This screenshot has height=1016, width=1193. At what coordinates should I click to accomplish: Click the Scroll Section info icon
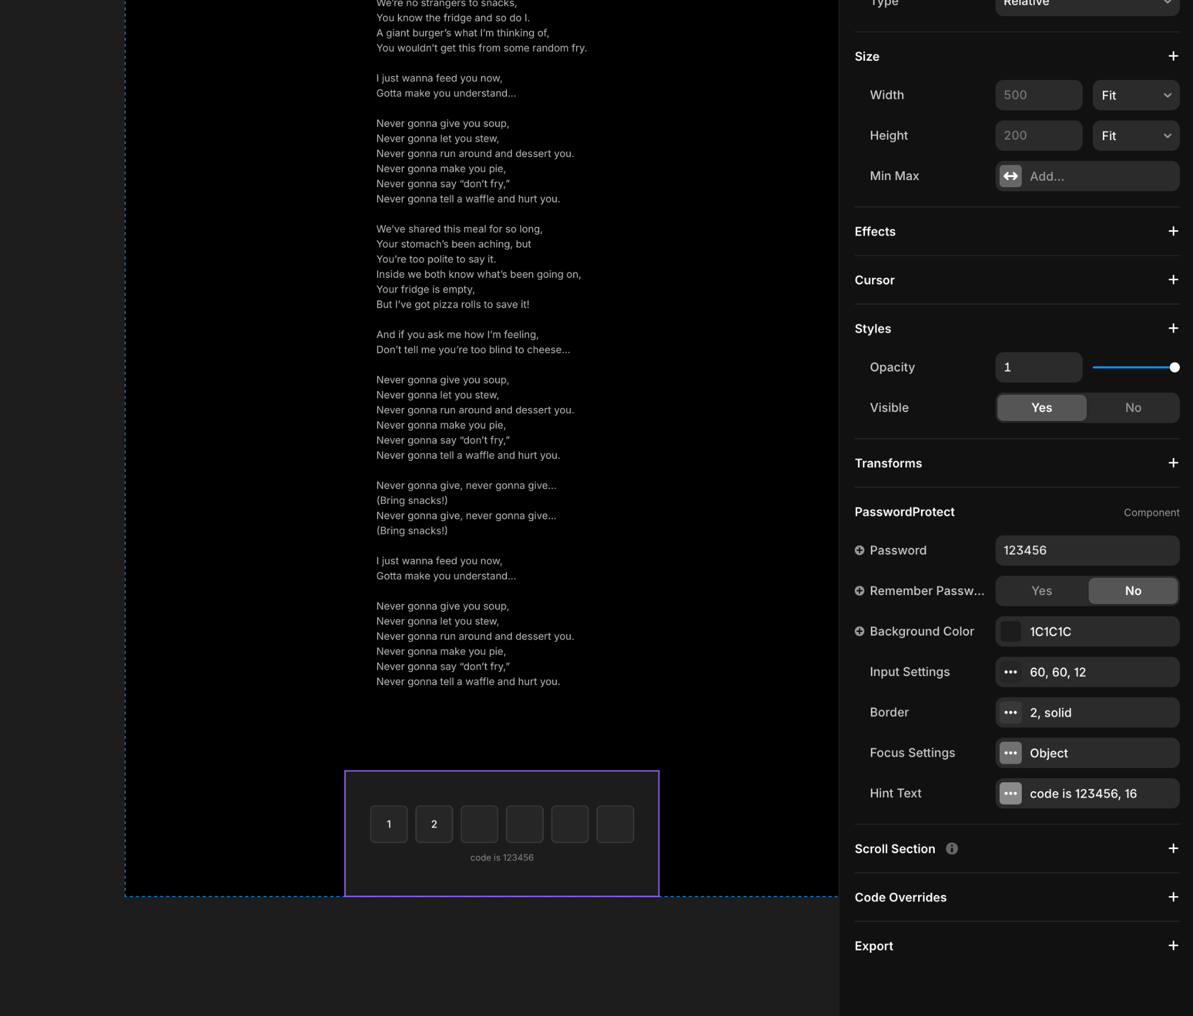(x=952, y=848)
